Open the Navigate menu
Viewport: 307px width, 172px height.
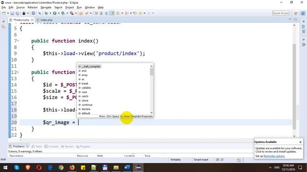click(x=46, y=8)
